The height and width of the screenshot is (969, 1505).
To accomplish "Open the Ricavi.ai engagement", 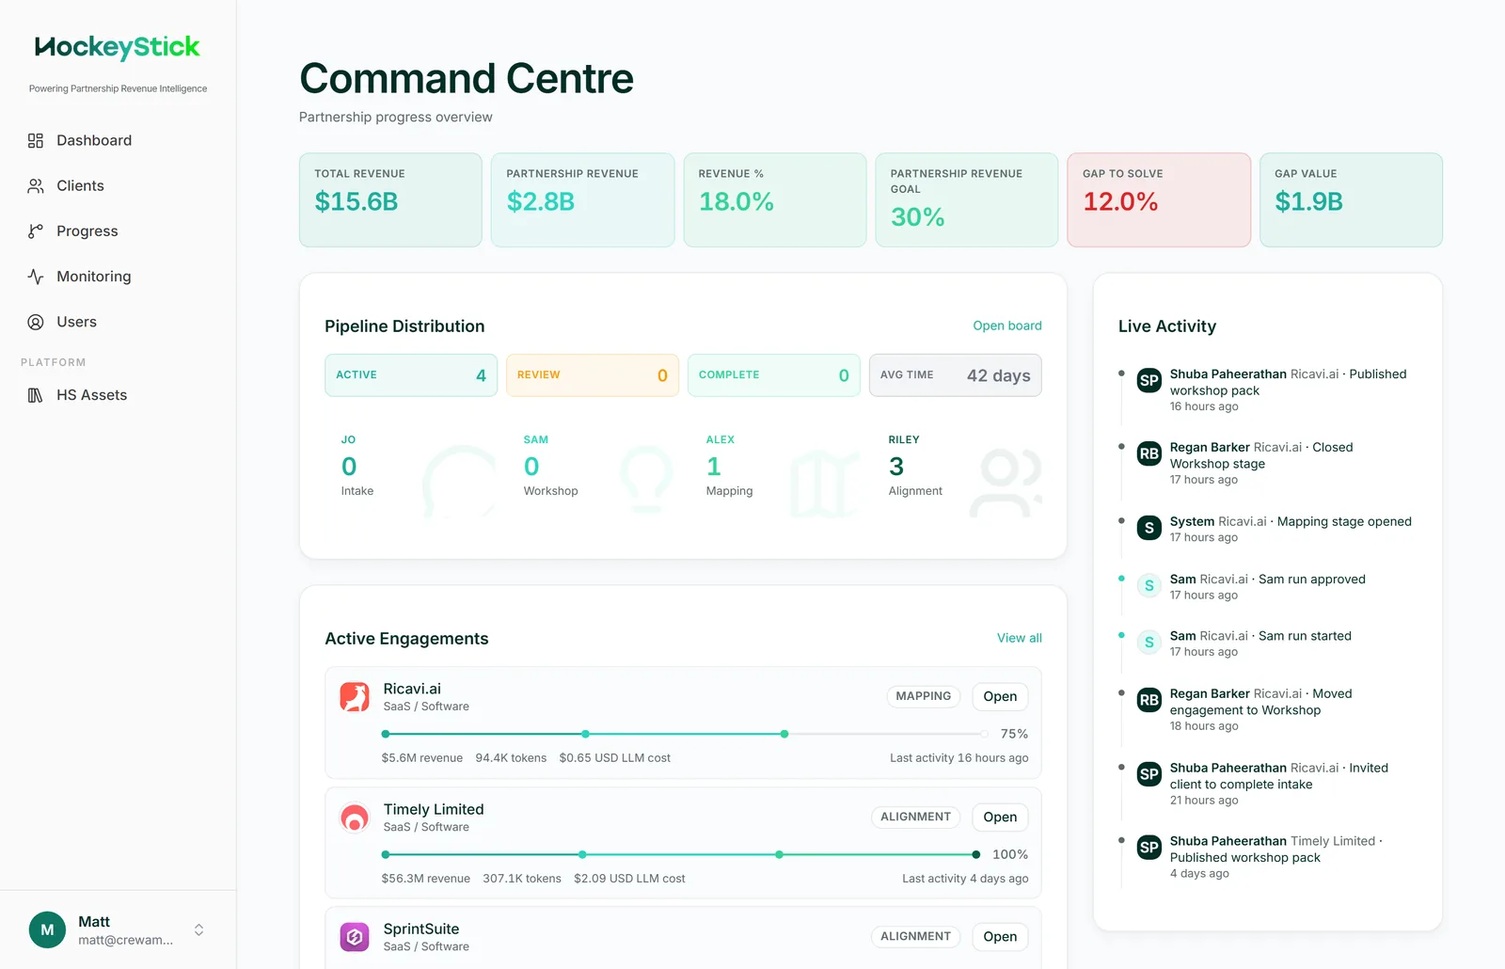I will 1000,697.
